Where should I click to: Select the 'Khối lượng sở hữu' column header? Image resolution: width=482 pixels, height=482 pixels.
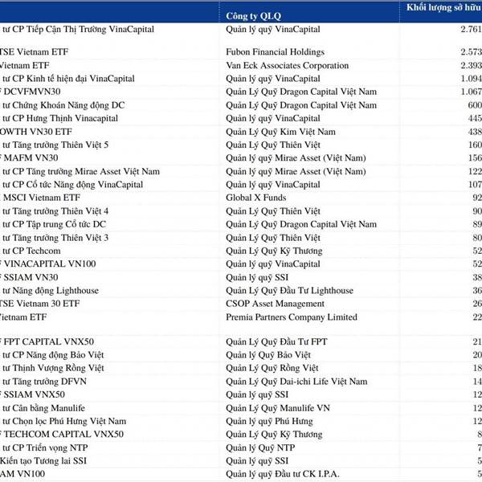(x=444, y=8)
